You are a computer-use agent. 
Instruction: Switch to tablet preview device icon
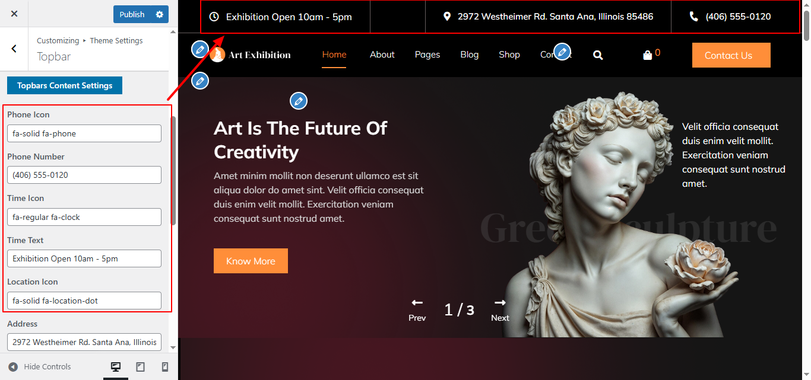(x=140, y=367)
